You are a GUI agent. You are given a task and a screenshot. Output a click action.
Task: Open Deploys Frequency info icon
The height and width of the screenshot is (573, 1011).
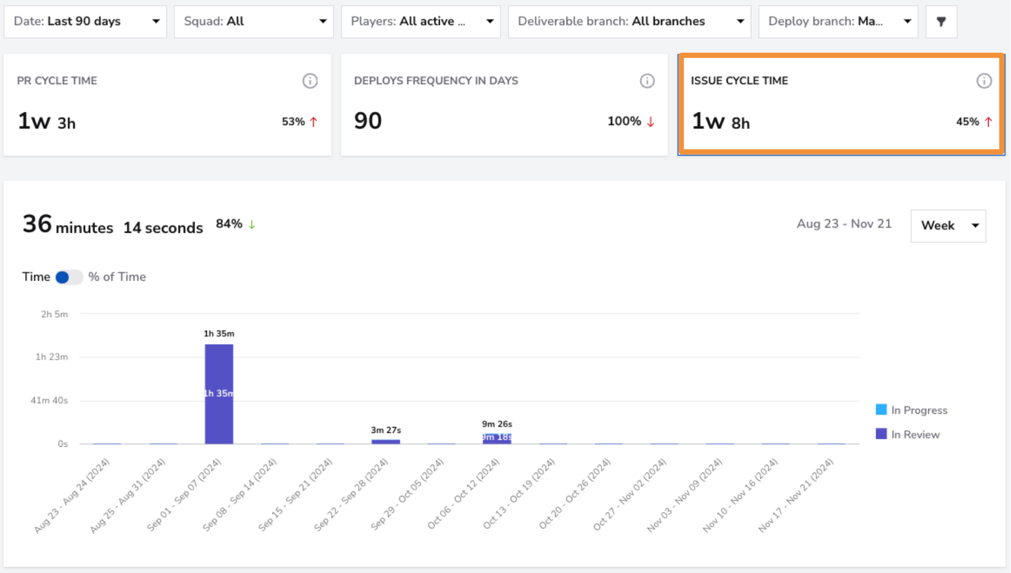coord(647,81)
